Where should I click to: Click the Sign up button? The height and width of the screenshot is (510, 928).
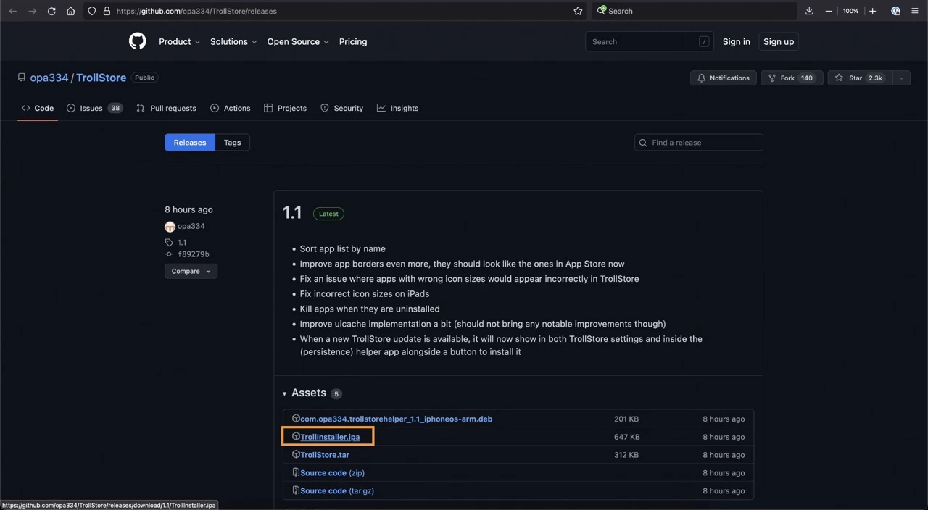(778, 41)
